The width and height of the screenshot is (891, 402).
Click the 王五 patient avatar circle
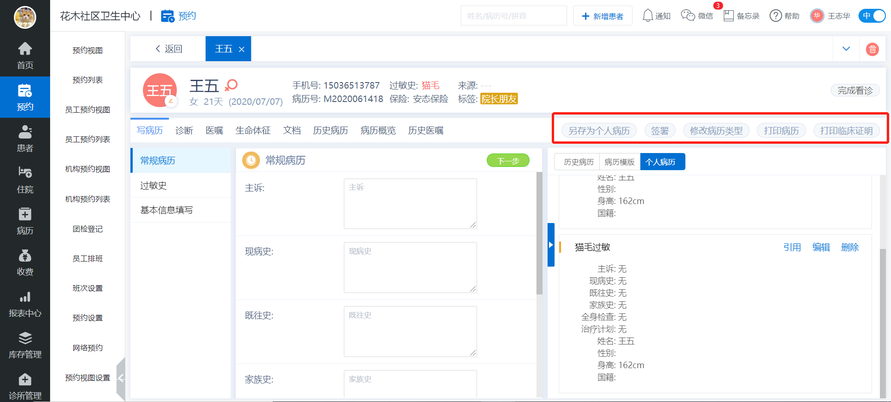point(160,90)
